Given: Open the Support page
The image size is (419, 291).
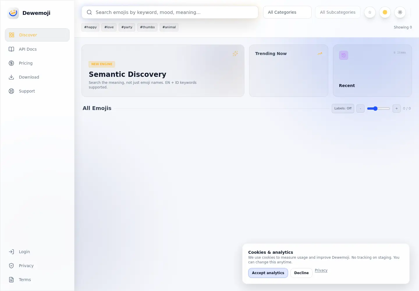Looking at the screenshot, I should [x=37, y=91].
